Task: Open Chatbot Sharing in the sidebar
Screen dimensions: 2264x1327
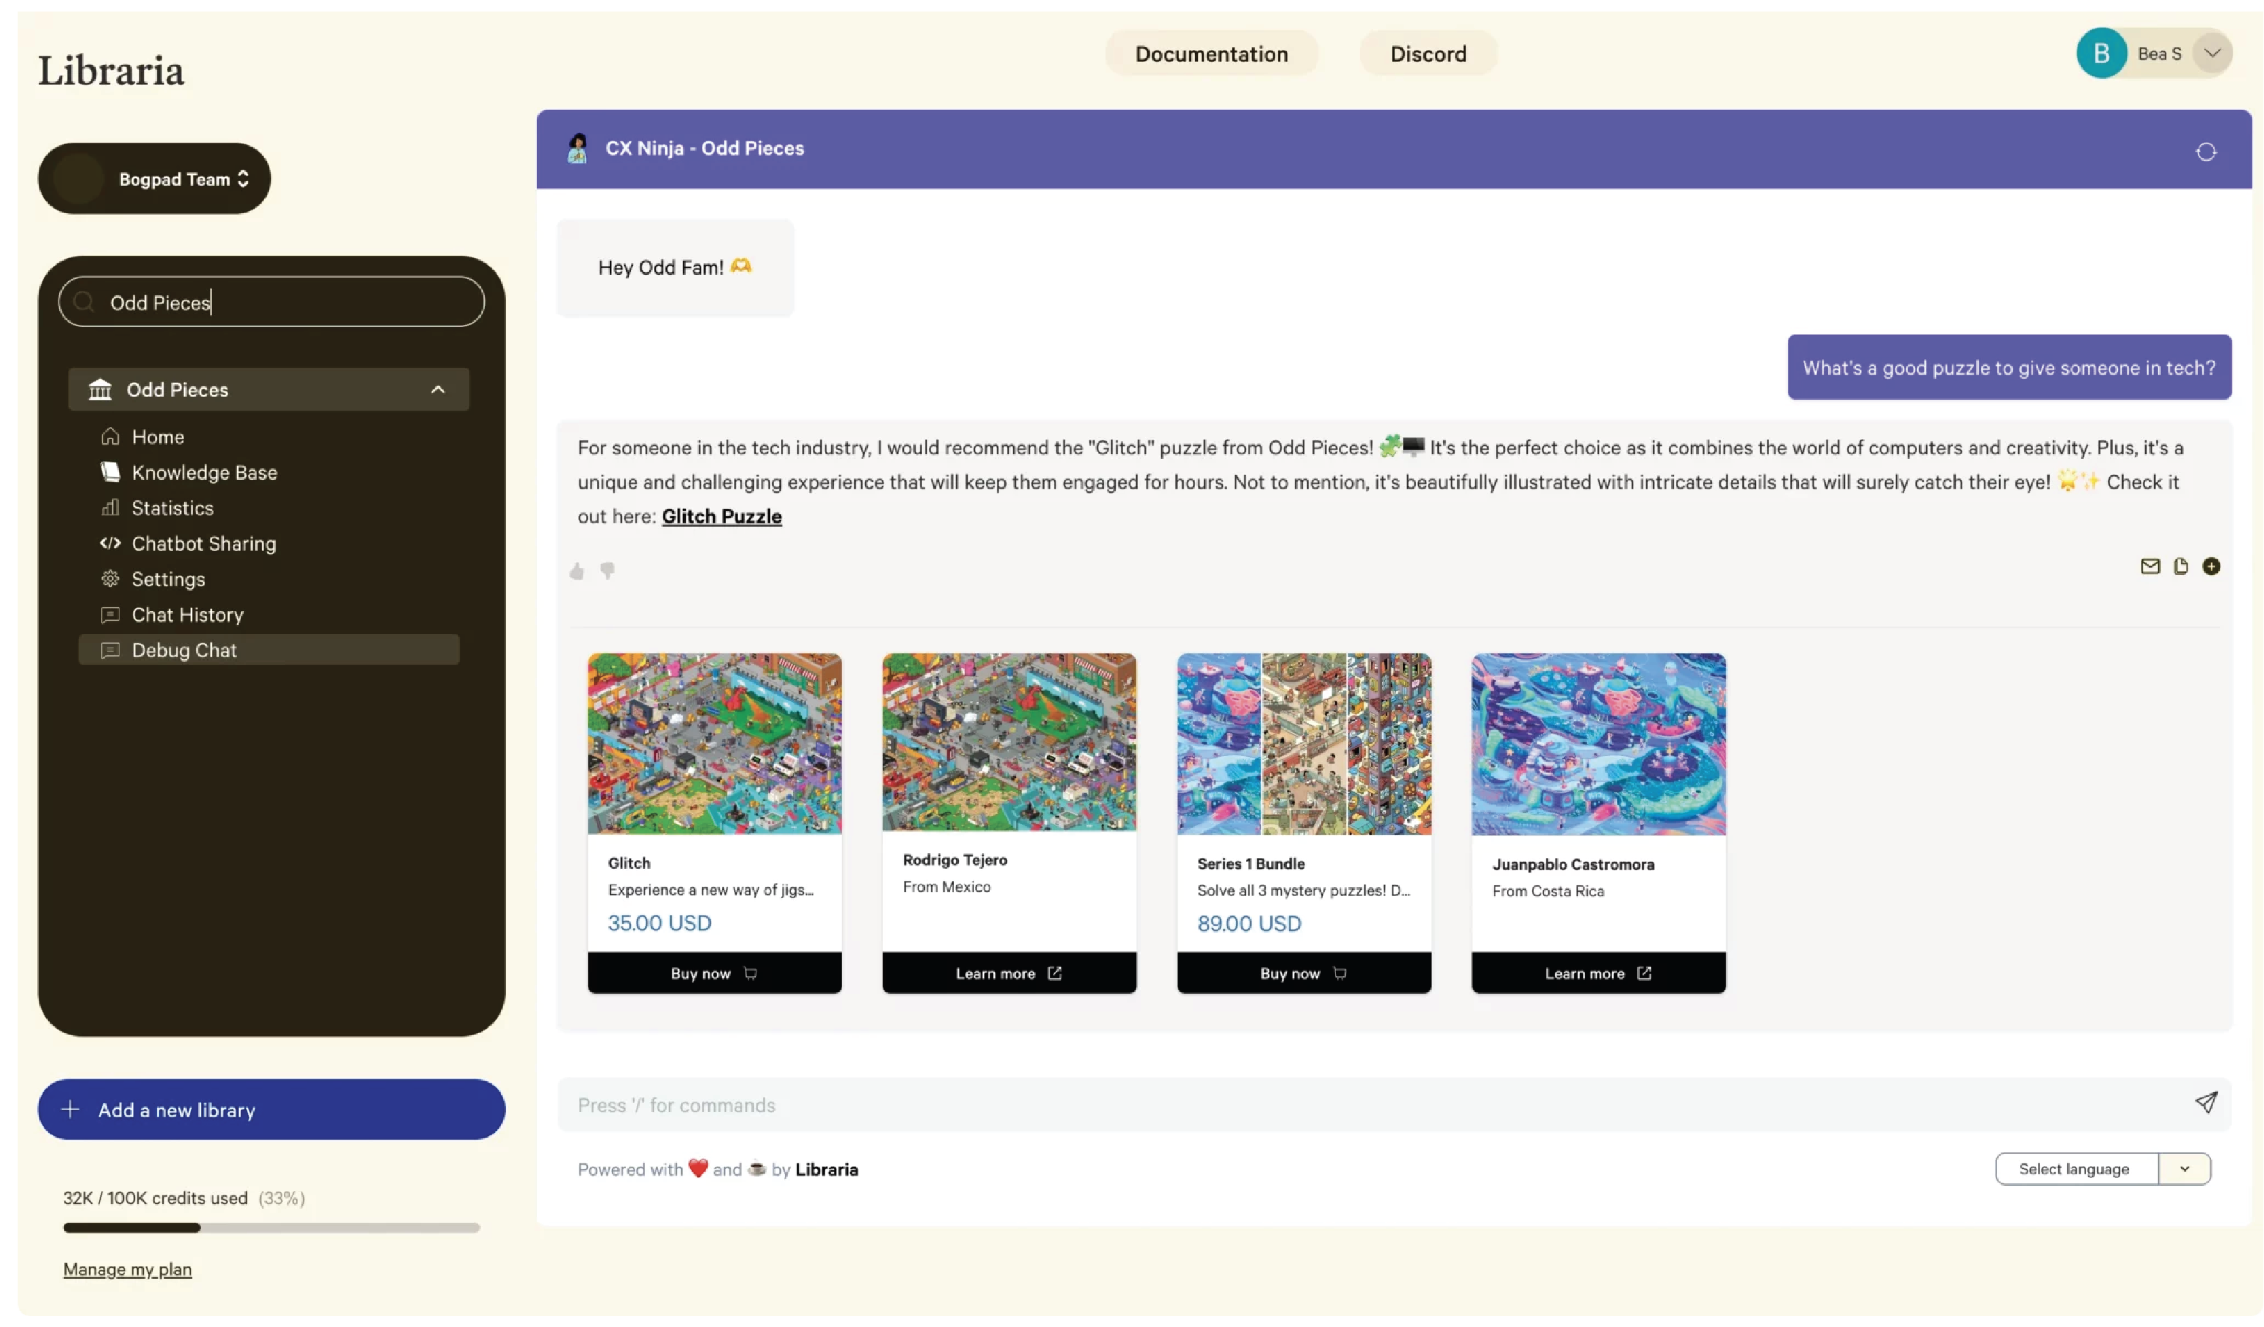Action: 204,543
